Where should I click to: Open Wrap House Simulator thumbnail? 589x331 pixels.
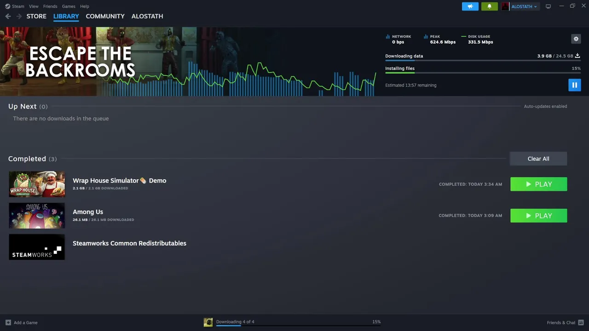pyautogui.click(x=37, y=184)
